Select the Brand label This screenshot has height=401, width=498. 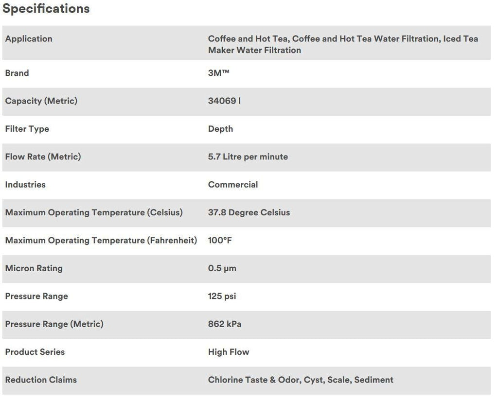click(x=17, y=73)
